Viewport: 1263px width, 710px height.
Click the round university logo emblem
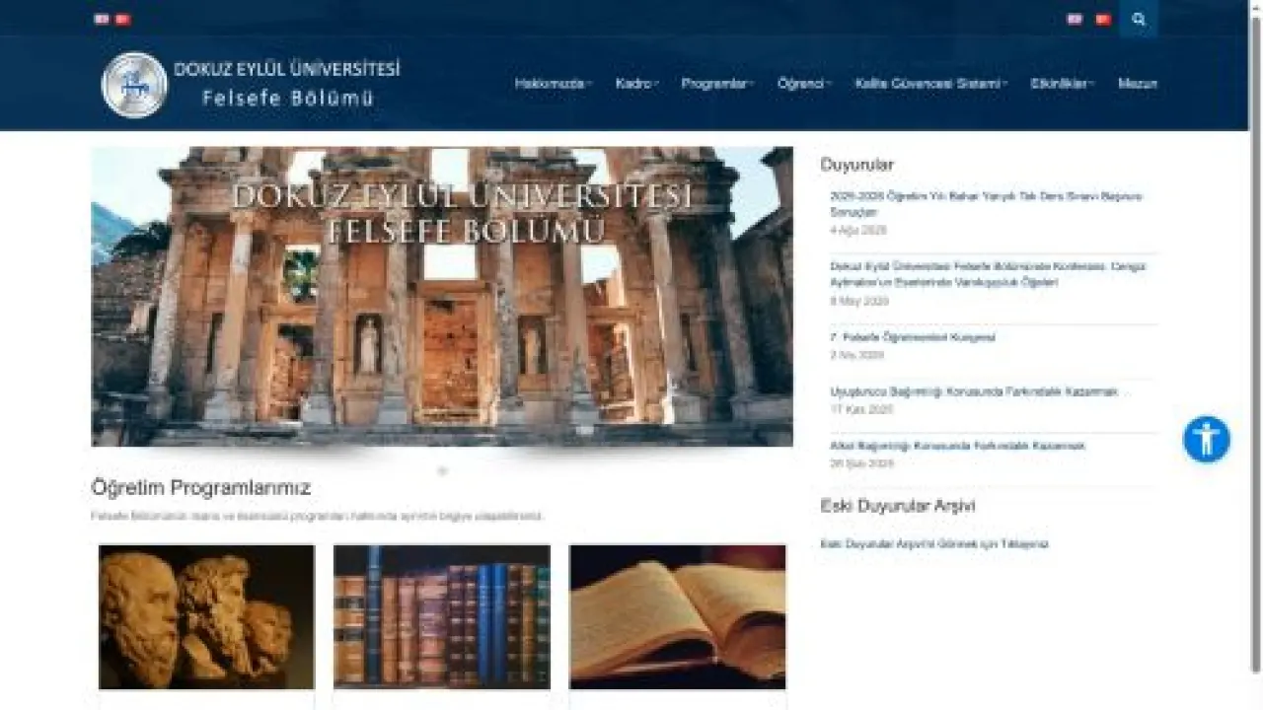point(134,85)
